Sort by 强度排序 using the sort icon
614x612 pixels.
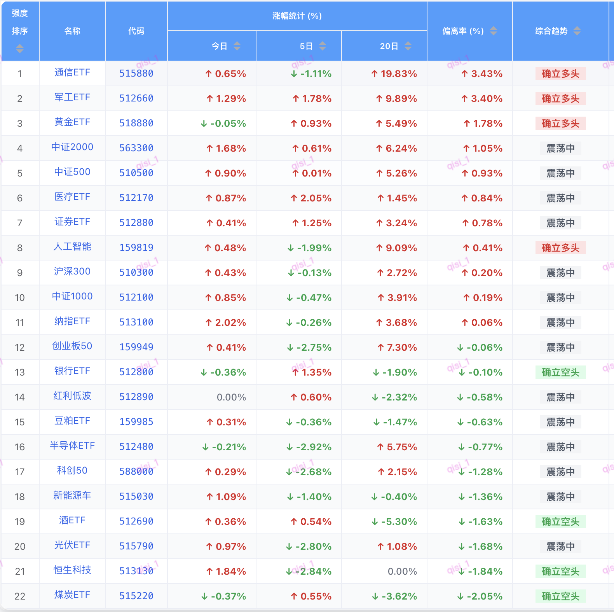coord(20,49)
